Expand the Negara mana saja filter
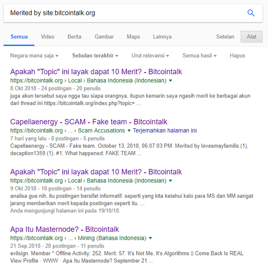The width and height of the screenshot is (268, 265). point(34,56)
